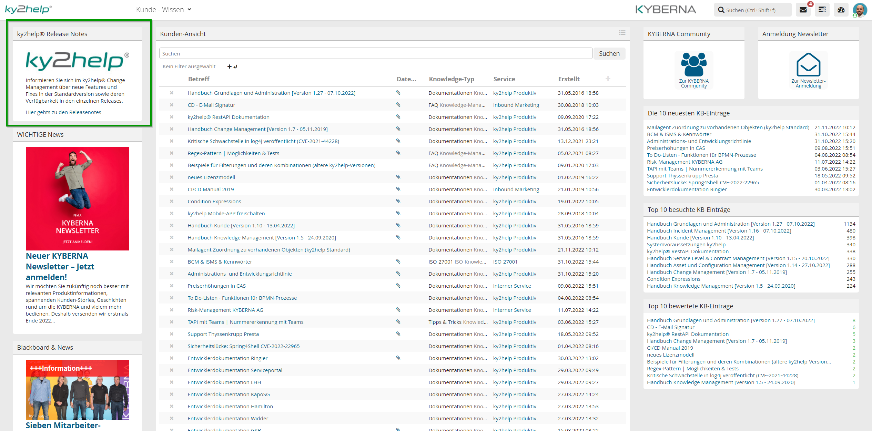The width and height of the screenshot is (872, 431).
Task: Open attachment paperclip for CD - E-Mail Signatur
Action: [x=398, y=104]
